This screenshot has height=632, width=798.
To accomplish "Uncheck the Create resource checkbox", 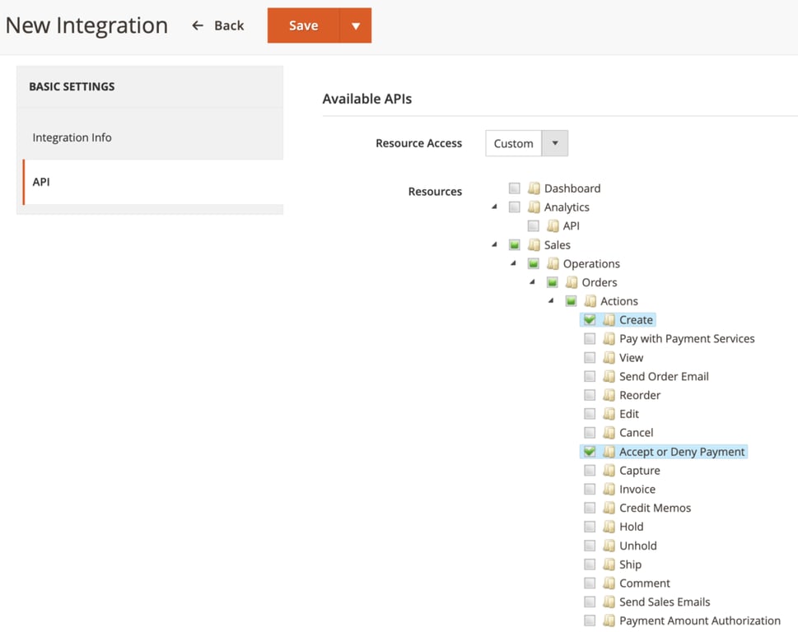I will click(x=589, y=319).
